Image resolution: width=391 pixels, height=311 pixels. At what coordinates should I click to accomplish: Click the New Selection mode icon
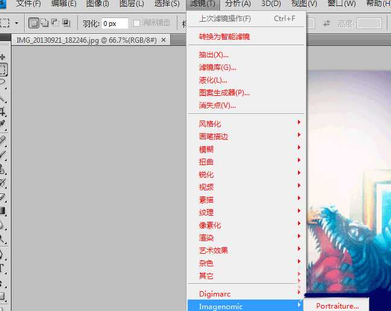34,24
